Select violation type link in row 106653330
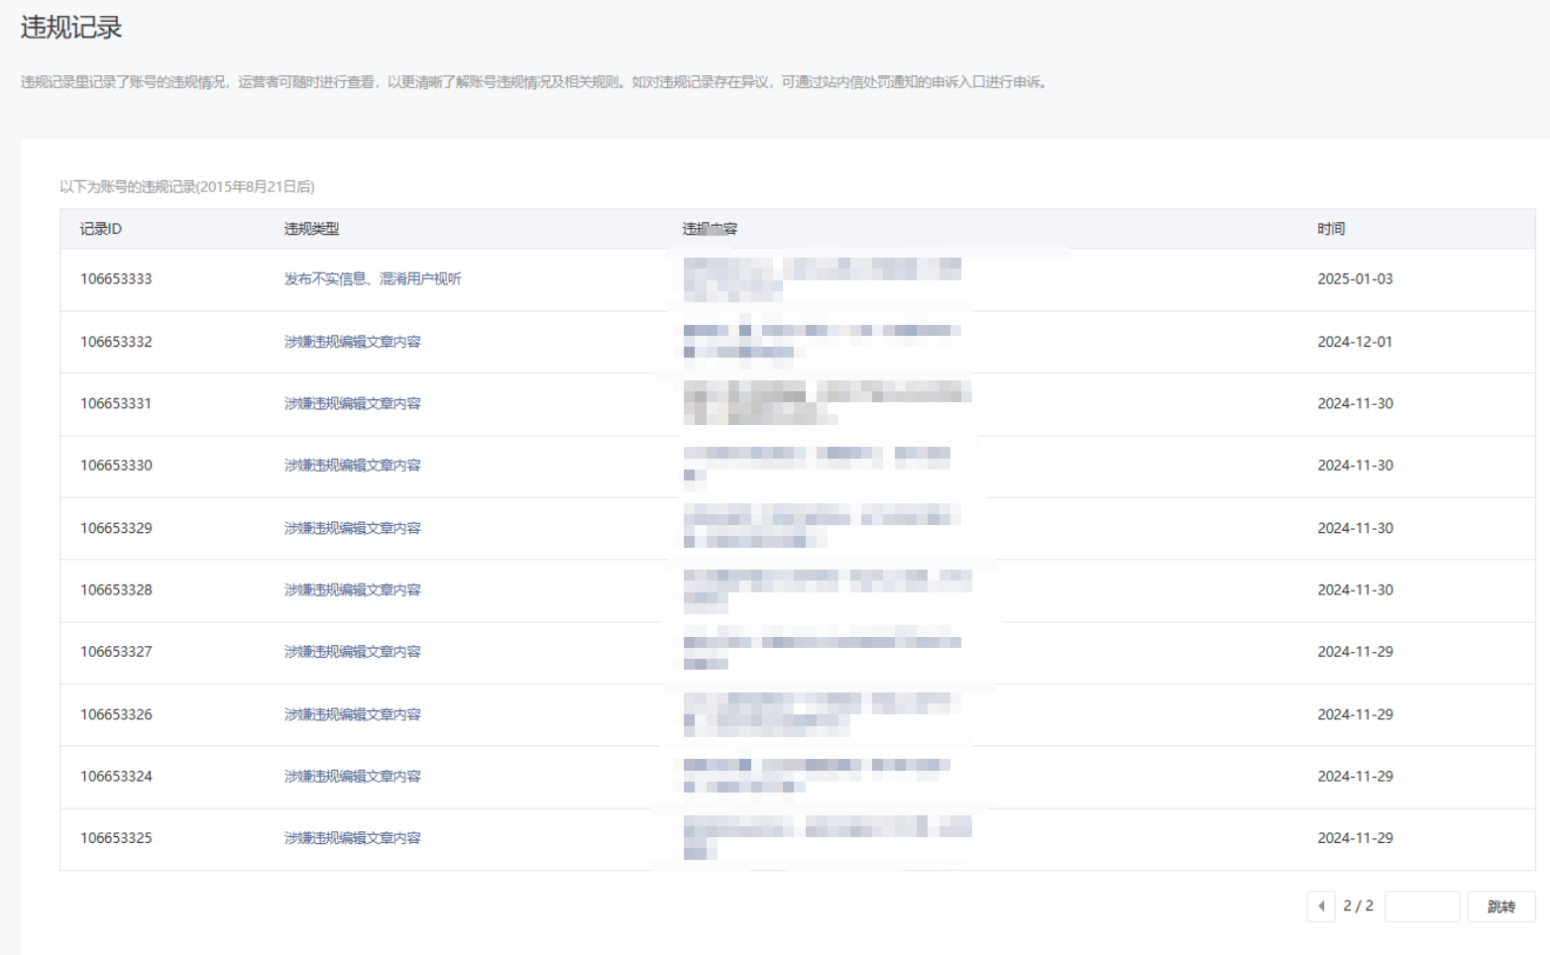This screenshot has width=1550, height=955. pyautogui.click(x=352, y=466)
